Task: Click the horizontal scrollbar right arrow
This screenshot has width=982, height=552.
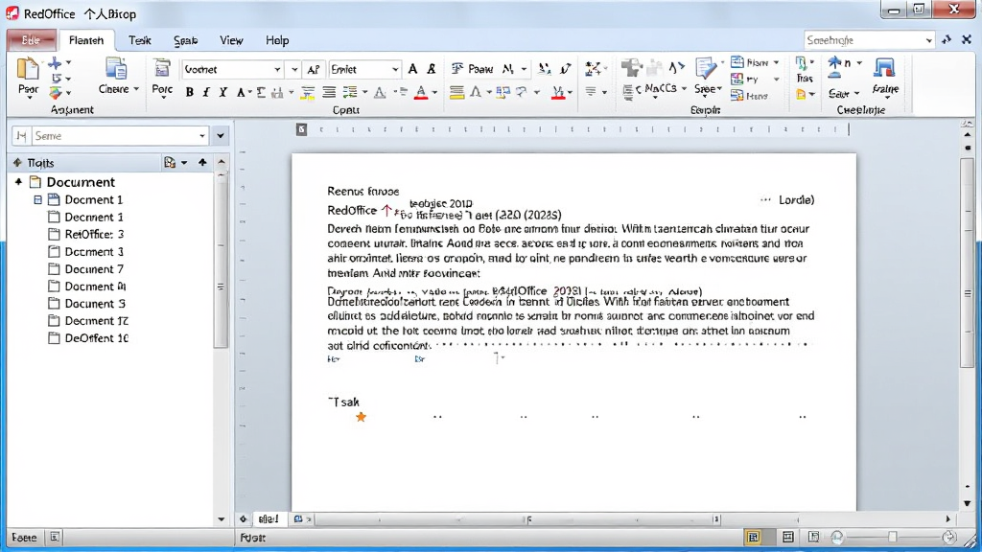Action: [947, 518]
